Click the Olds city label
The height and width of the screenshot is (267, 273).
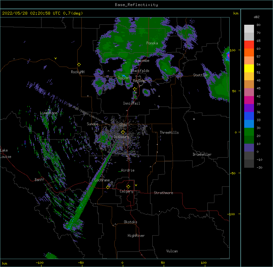123,125
